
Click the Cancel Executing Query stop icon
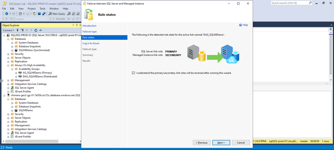click(x=69, y=19)
